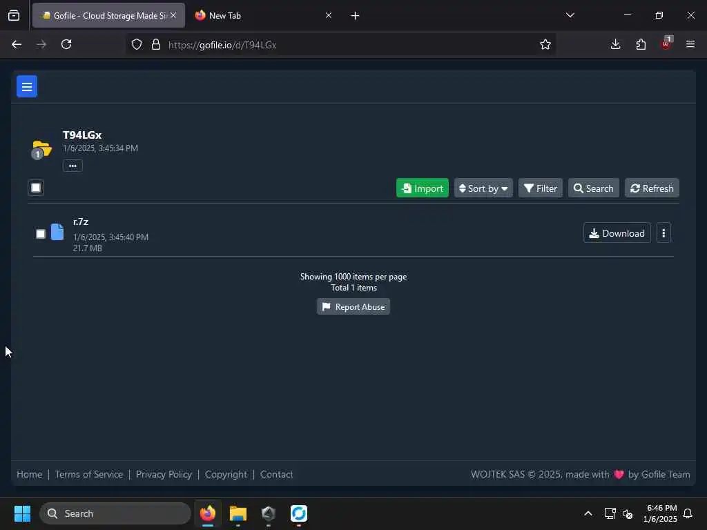Tick the checkbox for r.7z file
The image size is (707, 530).
tap(41, 233)
